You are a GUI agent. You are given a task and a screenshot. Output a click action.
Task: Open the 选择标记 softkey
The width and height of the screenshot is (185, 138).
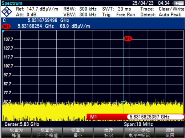(108, 133)
